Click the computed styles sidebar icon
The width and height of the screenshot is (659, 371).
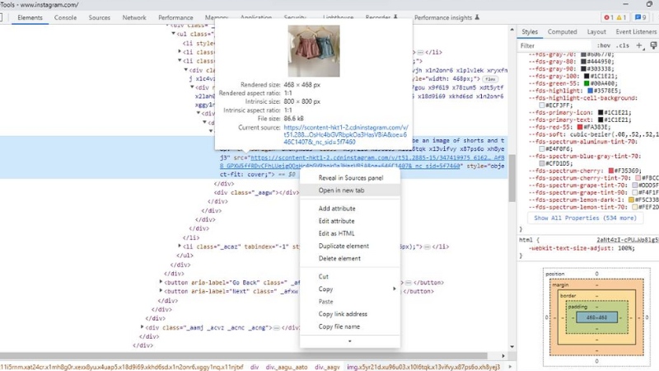point(651,45)
